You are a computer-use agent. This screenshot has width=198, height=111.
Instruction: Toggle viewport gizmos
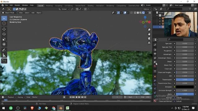click(118, 13)
